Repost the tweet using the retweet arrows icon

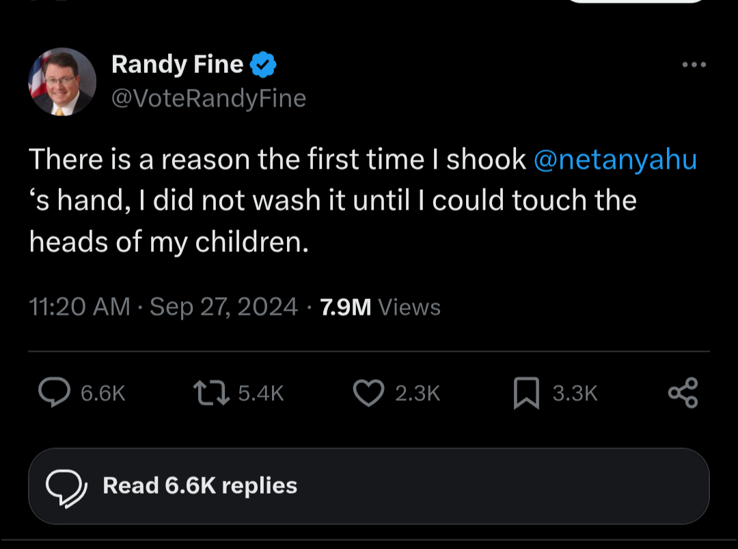210,393
